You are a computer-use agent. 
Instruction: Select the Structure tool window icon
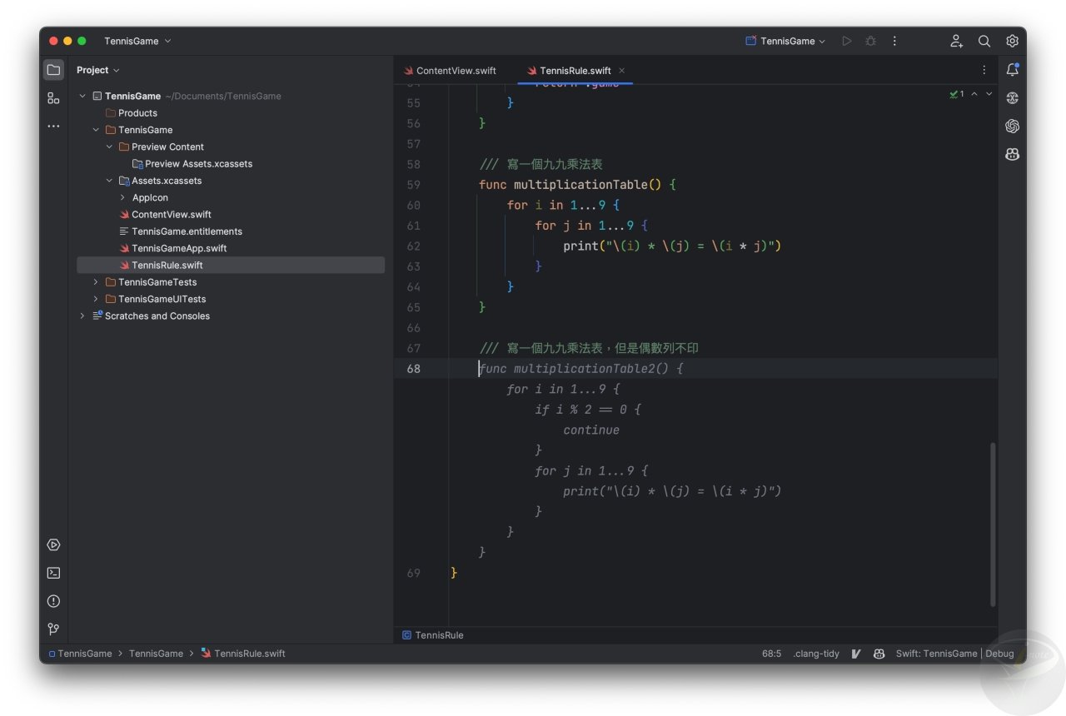pos(52,97)
